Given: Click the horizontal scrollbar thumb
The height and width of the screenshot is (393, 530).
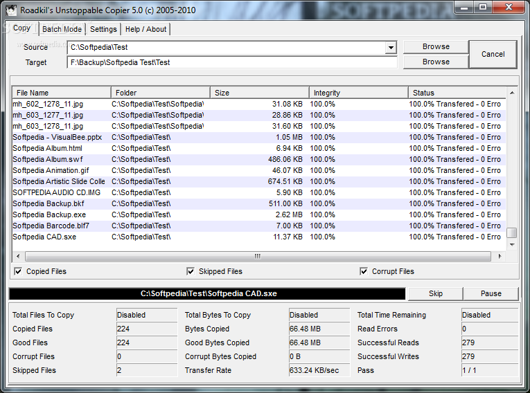Looking at the screenshot, I should pos(258,256).
